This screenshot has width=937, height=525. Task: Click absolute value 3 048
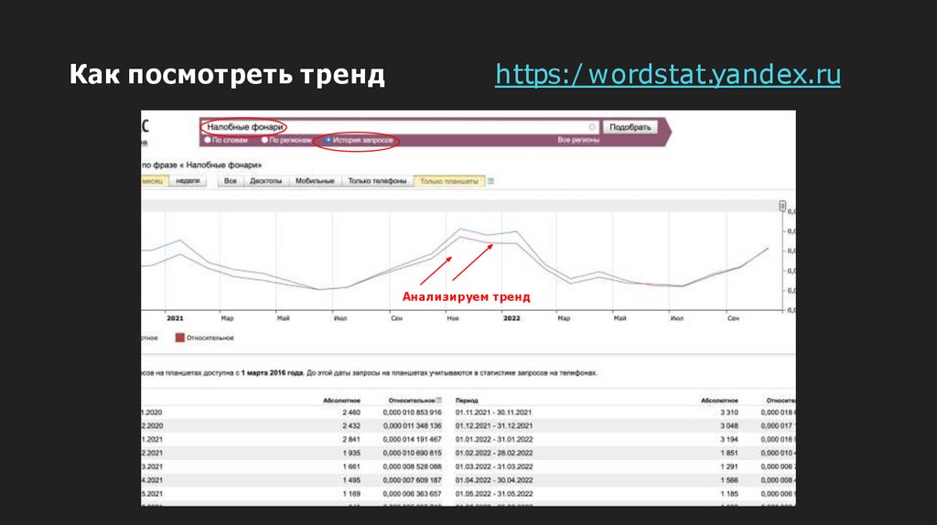(x=729, y=426)
